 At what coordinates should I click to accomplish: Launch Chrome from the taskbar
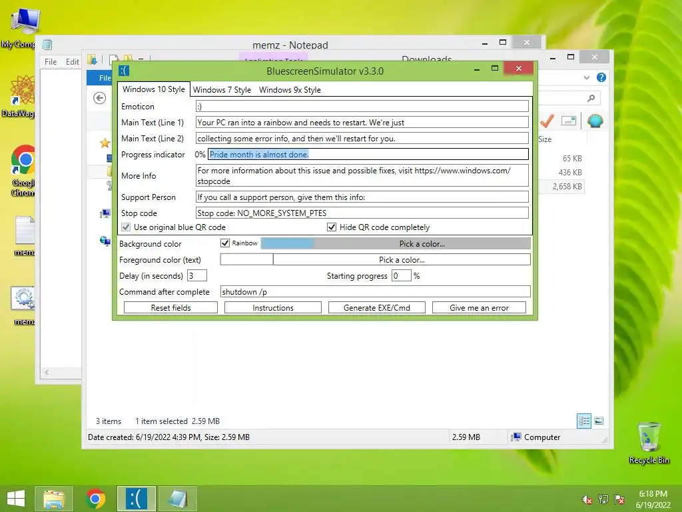95,499
